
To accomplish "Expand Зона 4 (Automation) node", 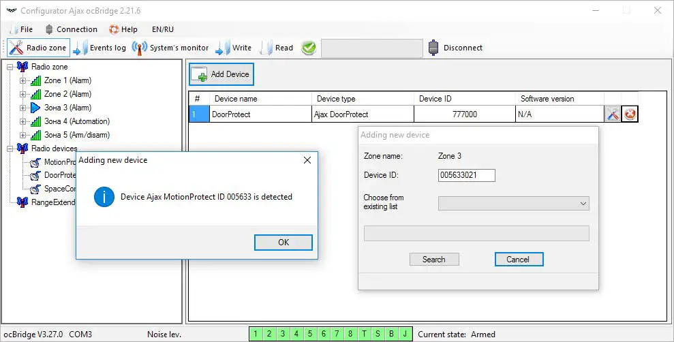I will click(x=22, y=121).
